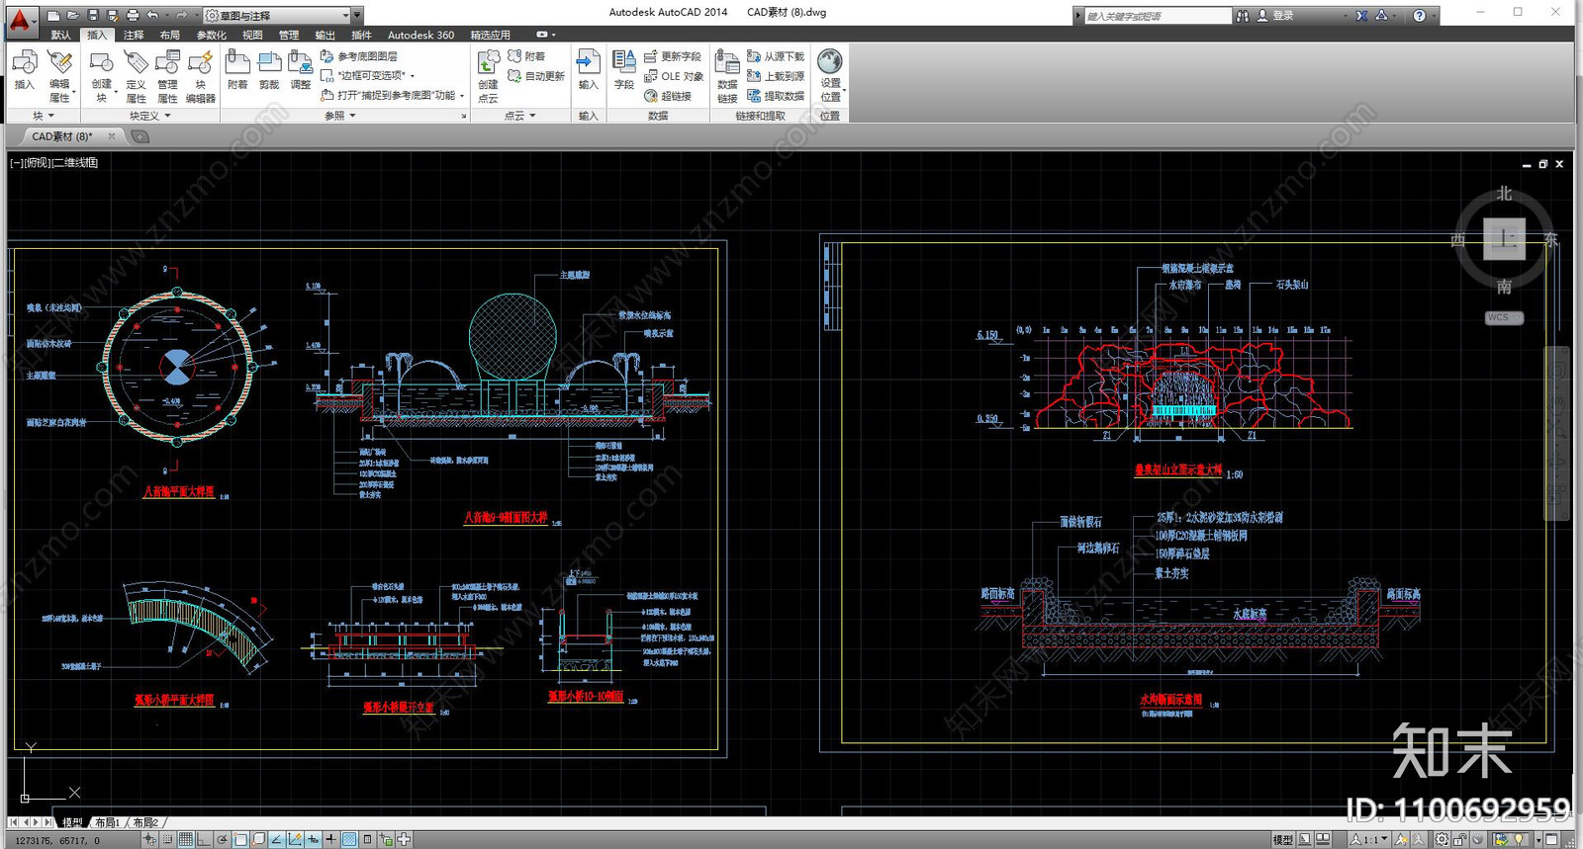Toggle Polar Tracking in status bar
Viewport: 1583px width, 849px height.
(223, 839)
